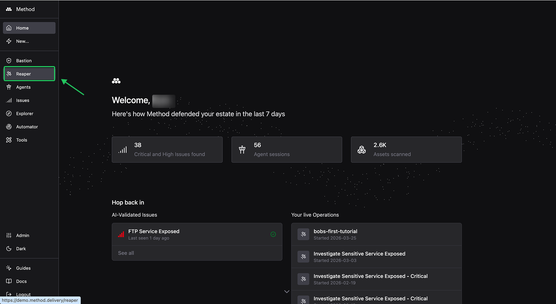Open the Automator radar icon

[9, 127]
